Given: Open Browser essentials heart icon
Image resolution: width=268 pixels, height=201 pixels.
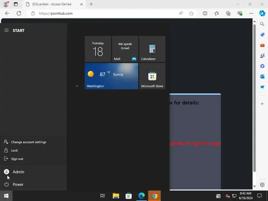Looking at the screenshot, I should 240,13.
